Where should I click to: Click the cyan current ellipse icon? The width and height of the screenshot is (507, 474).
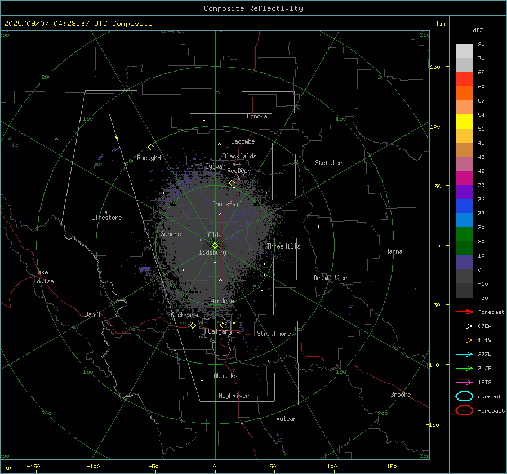[x=464, y=396]
